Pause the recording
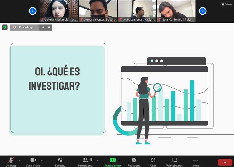Image resolution: width=234 pixels, height=167 pixels. pos(43,27)
